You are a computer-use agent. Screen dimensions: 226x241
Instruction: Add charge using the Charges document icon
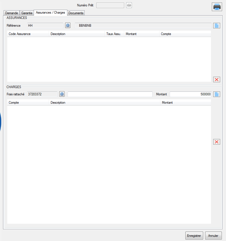click(217, 94)
